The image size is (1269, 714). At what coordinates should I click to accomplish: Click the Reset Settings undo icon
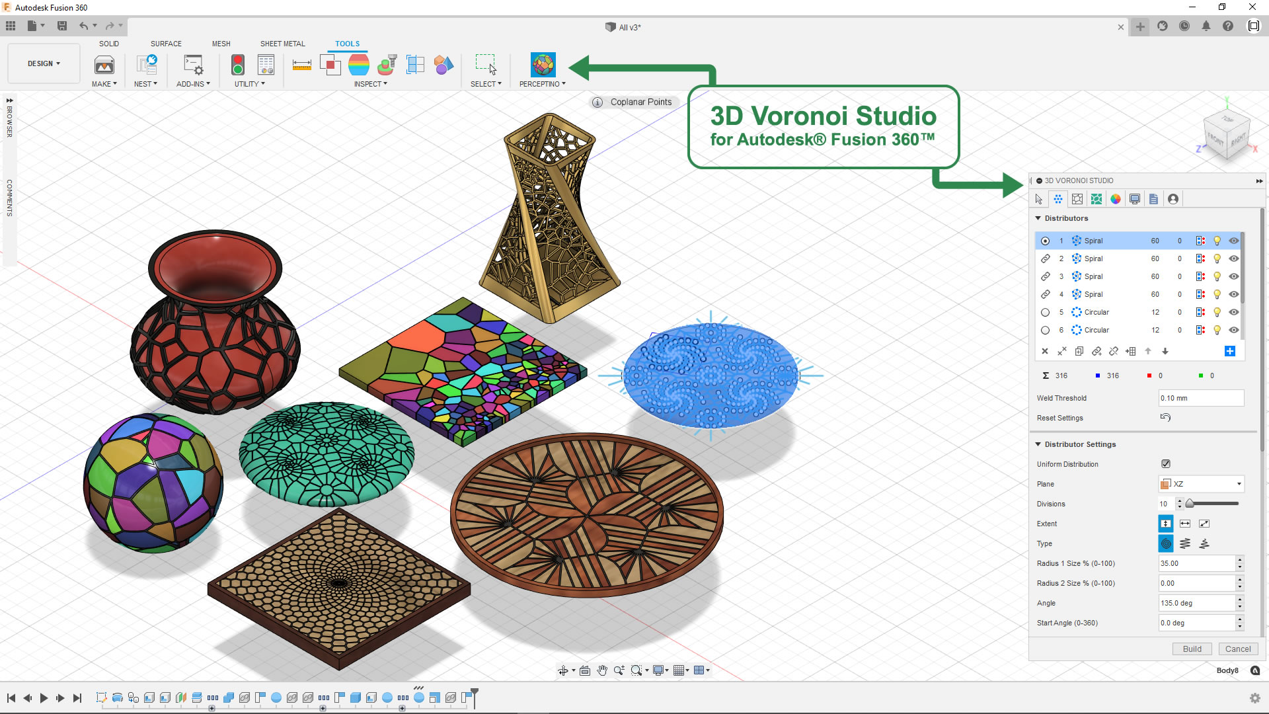point(1165,417)
